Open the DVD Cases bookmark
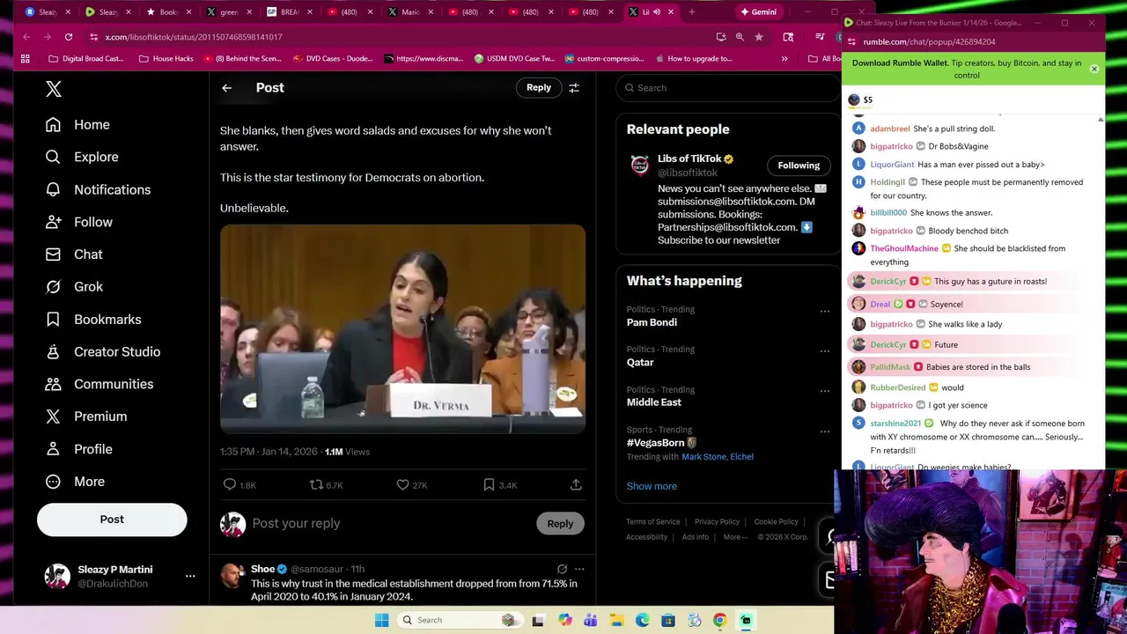 (x=333, y=59)
